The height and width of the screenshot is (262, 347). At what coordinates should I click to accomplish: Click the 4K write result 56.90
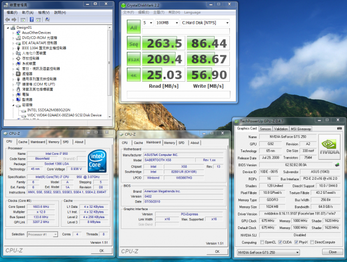pyautogui.click(x=208, y=75)
